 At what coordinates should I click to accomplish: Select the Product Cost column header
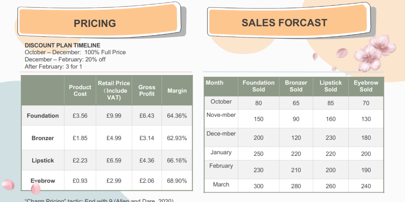coord(80,90)
